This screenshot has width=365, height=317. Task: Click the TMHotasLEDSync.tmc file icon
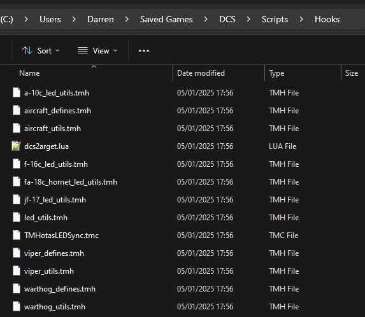coord(17,235)
